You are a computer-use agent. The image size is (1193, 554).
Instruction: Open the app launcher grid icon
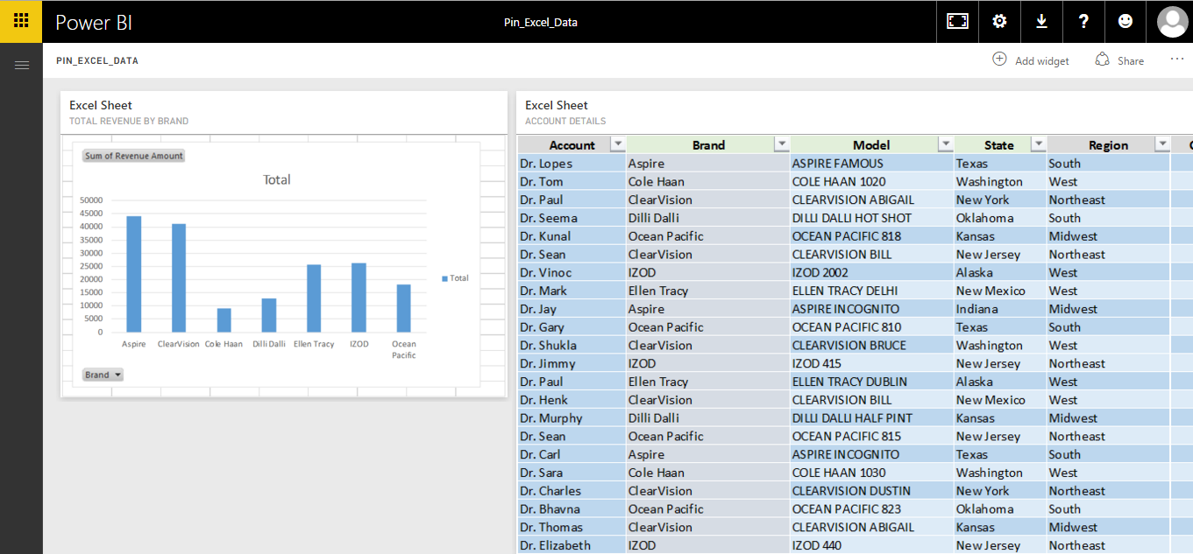pos(21,21)
